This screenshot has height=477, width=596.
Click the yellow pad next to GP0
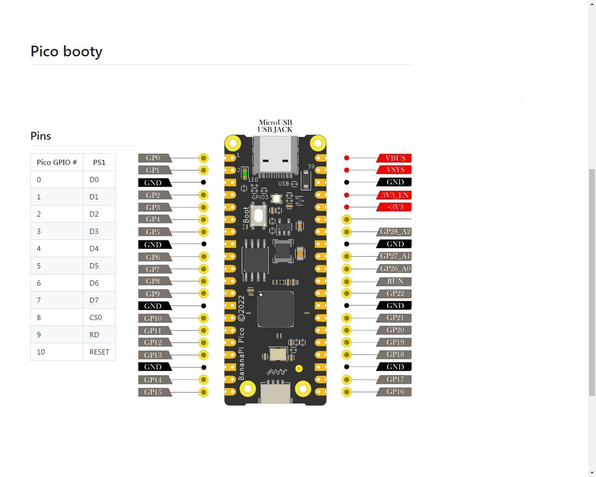tap(203, 158)
